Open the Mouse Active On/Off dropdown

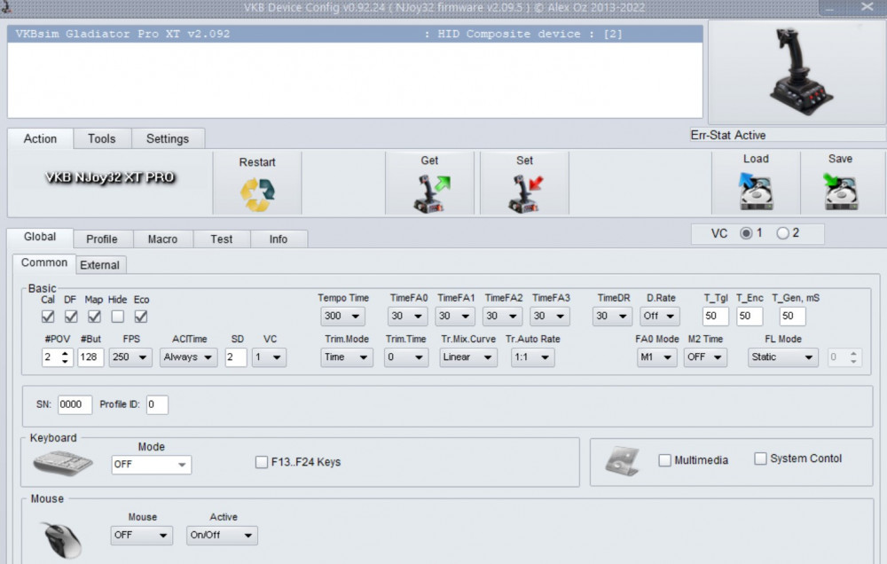click(222, 535)
